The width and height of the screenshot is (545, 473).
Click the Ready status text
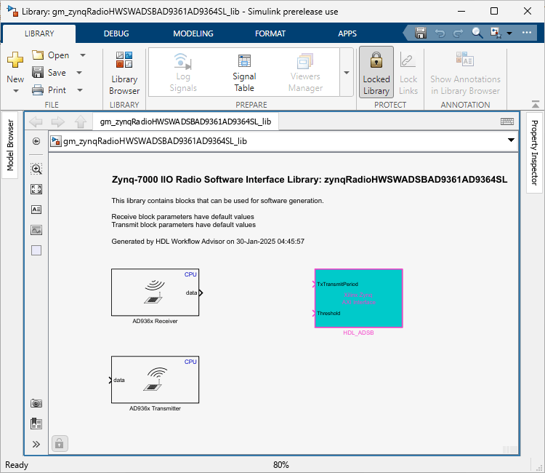(16, 465)
